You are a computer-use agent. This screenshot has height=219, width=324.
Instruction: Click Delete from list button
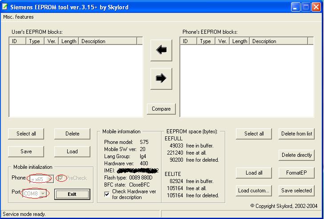(296, 134)
